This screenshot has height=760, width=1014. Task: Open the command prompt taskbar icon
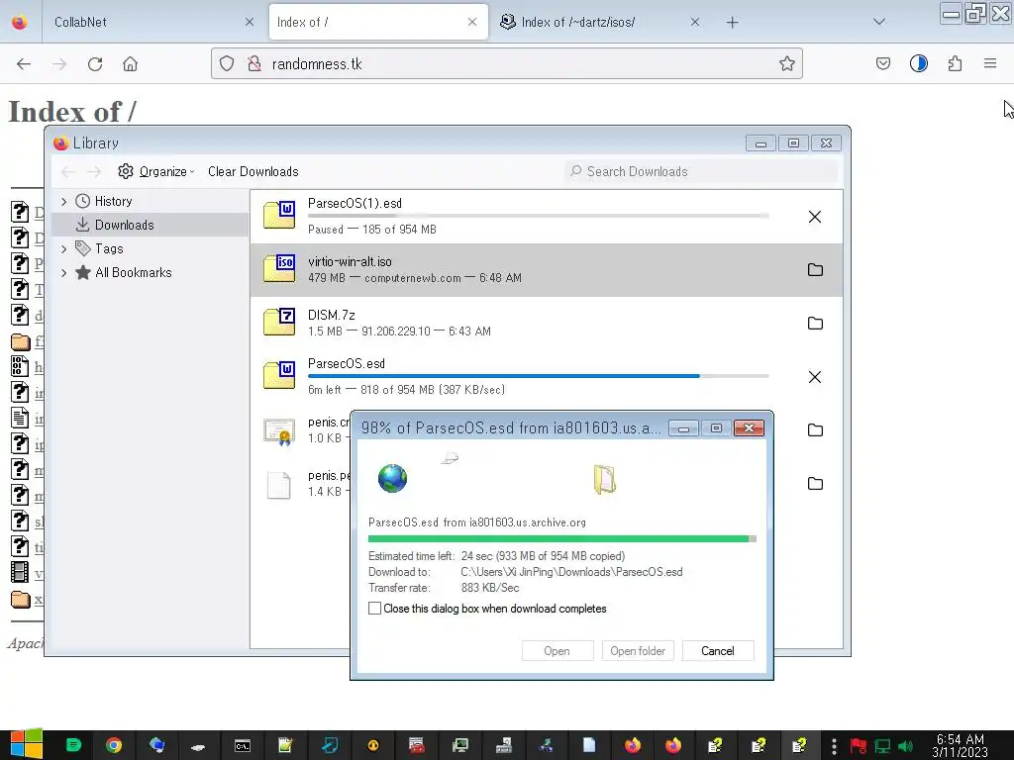click(243, 746)
